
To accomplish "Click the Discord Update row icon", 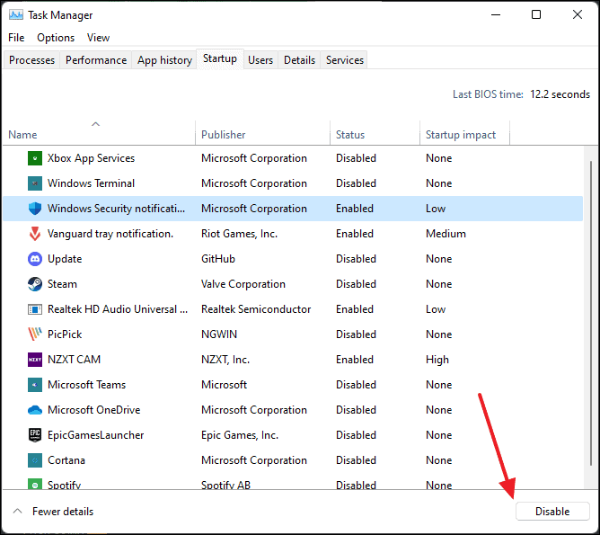I will [35, 259].
